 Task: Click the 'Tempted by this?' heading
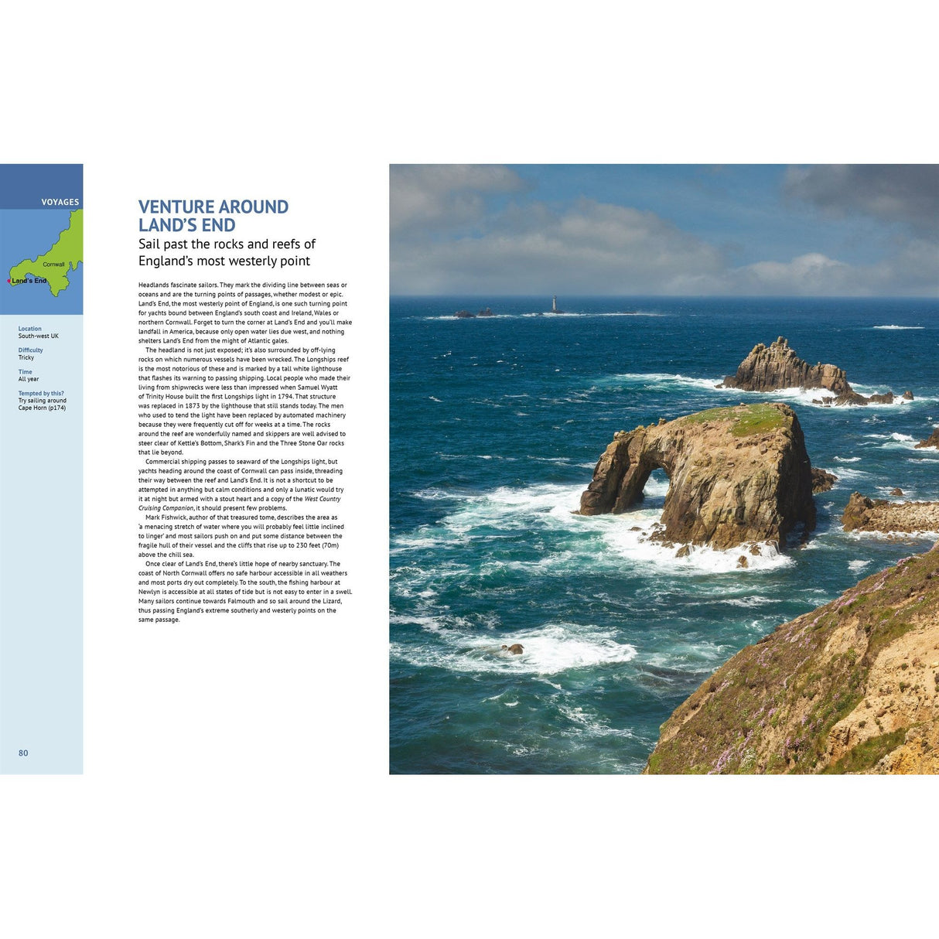point(41,393)
